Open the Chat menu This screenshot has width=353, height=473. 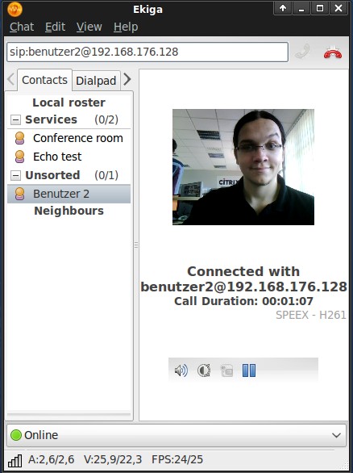click(22, 27)
